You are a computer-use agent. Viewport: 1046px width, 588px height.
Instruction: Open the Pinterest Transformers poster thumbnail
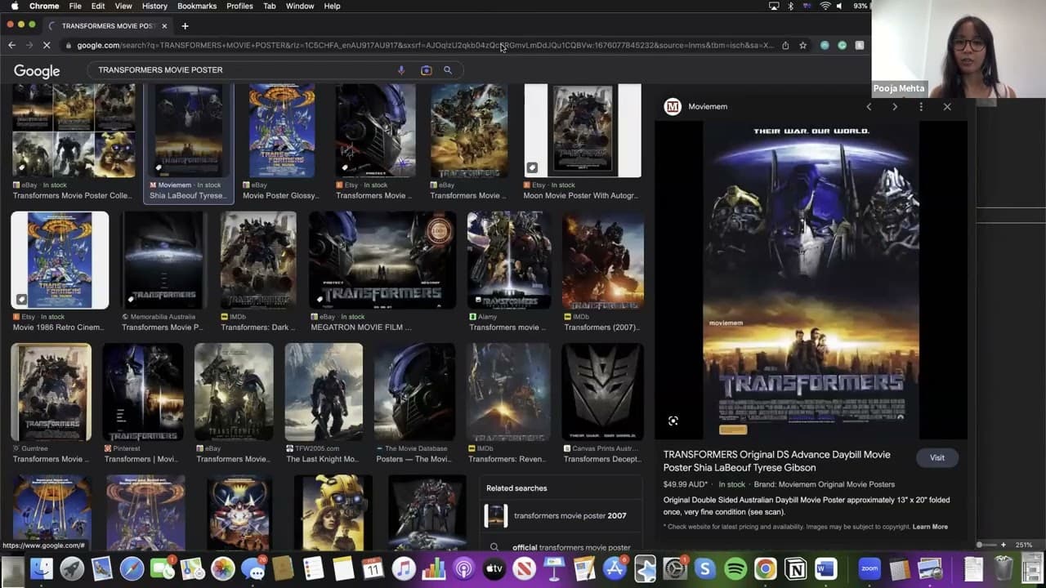[143, 392]
